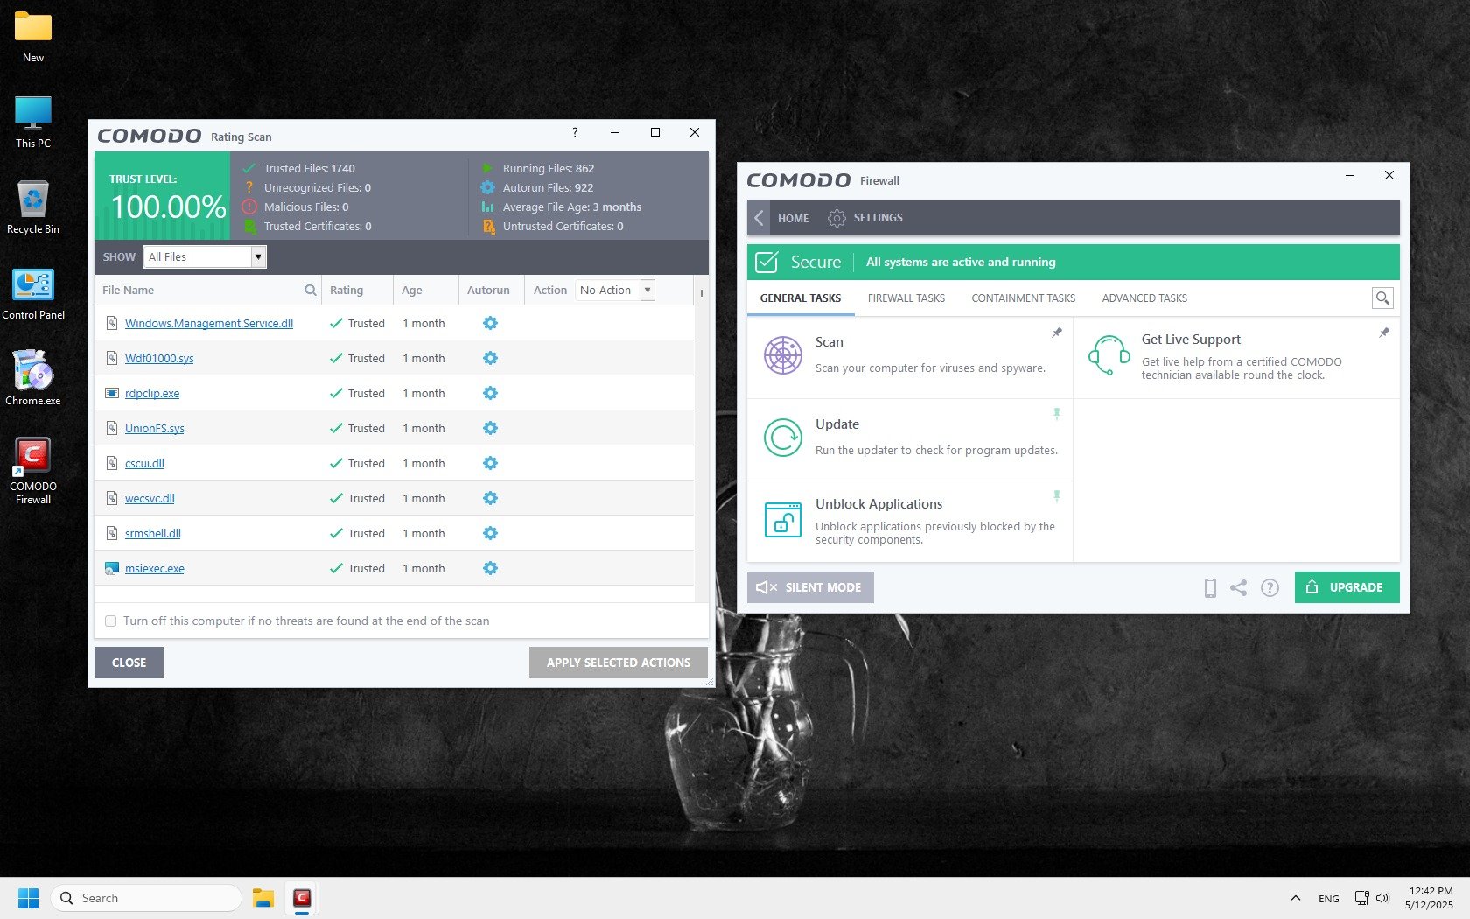This screenshot has width=1470, height=919.
Task: Select the Control Panel desktop icon
Action: pos(33,293)
